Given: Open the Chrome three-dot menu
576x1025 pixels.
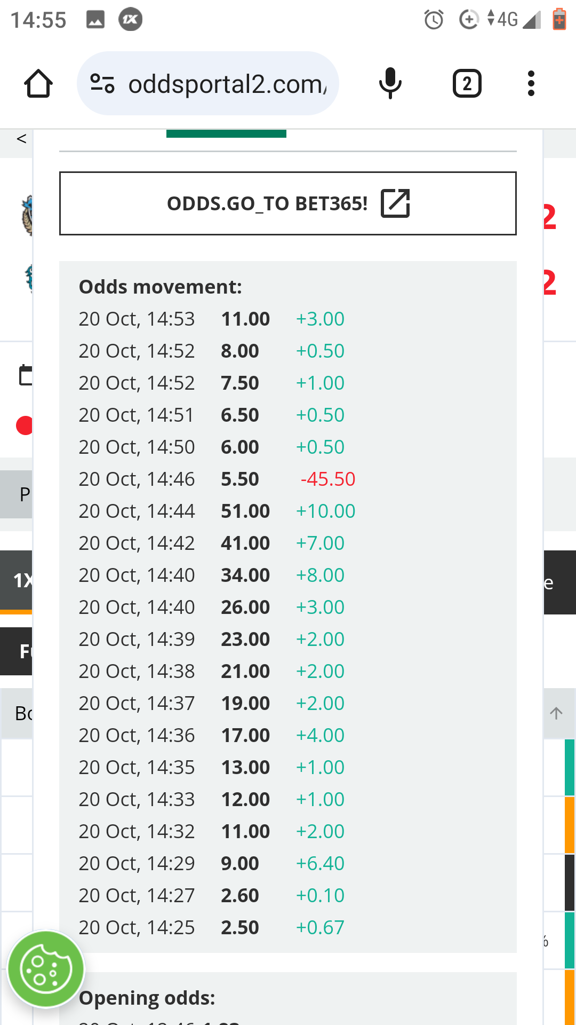Looking at the screenshot, I should pyautogui.click(x=531, y=84).
